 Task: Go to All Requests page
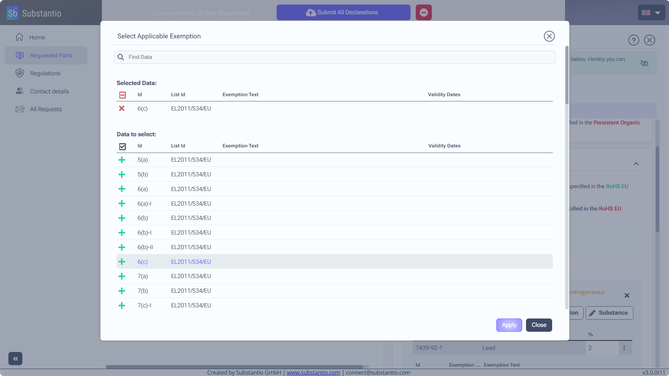[46, 109]
